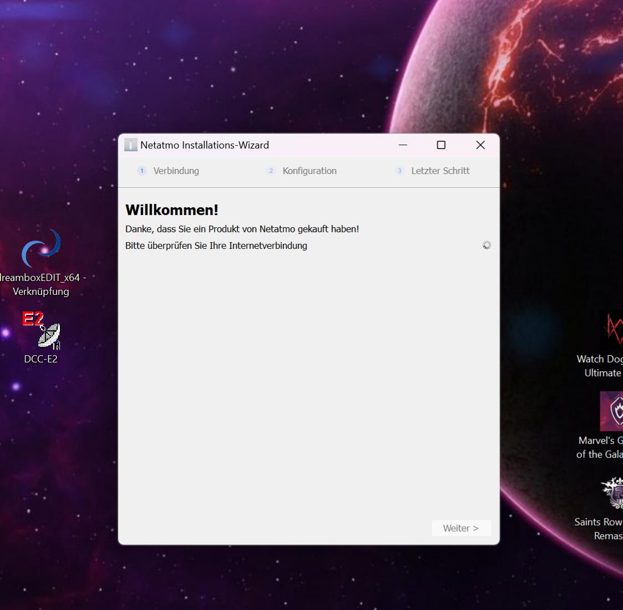
Task: Maximize the Netatmo Installations-Wizard window
Action: coord(441,145)
